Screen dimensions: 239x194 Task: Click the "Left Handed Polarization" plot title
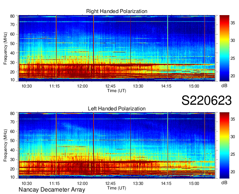point(117,109)
